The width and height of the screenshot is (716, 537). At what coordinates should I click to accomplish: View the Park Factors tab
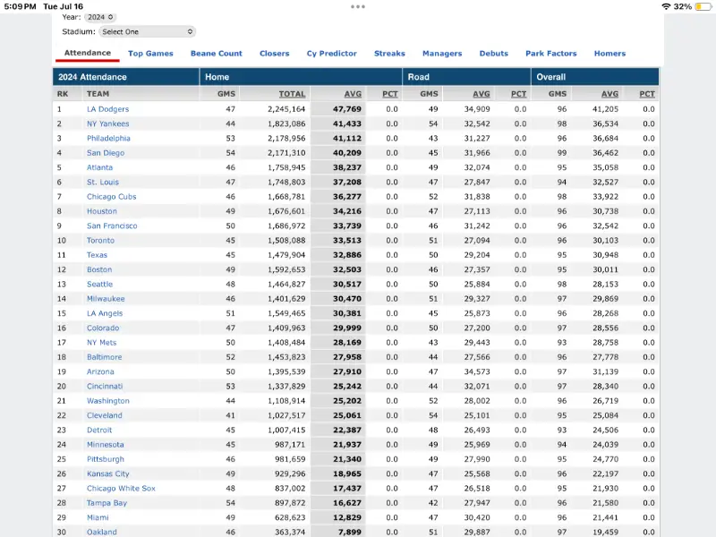(550, 54)
